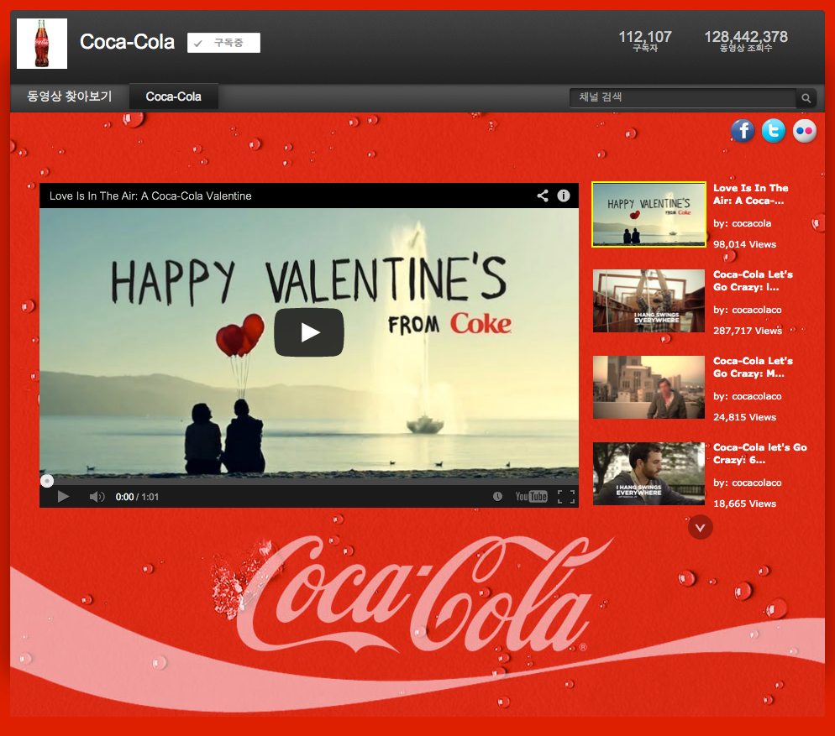Open the Twitter social icon
The image size is (835, 736).
click(x=774, y=131)
